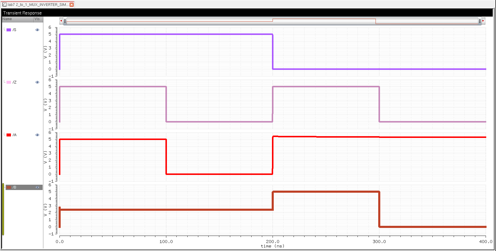496x251 pixels.
Task: Click the right arrow of the time scrollbar
Action: pos(483,21)
